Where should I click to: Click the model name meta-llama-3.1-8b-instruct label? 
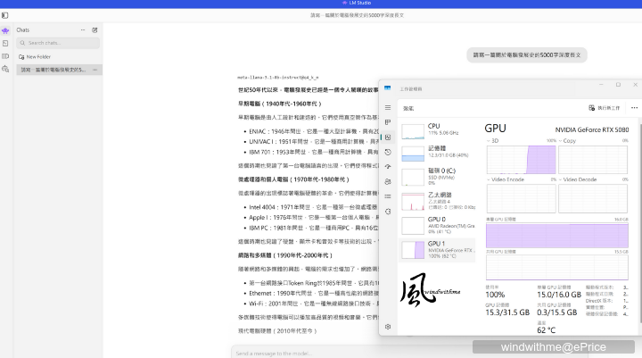277,78
